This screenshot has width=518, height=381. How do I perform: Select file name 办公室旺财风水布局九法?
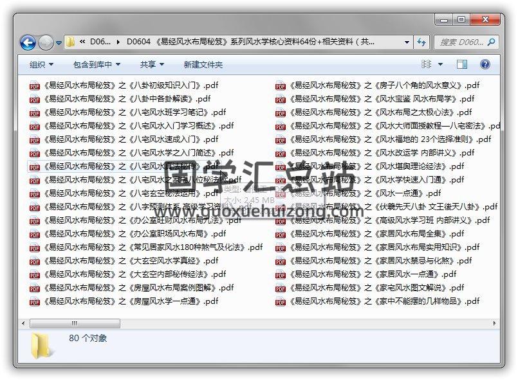142,220
